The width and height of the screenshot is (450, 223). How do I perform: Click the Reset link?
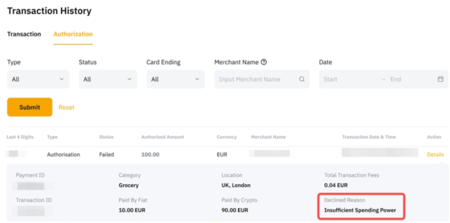pyautogui.click(x=66, y=107)
